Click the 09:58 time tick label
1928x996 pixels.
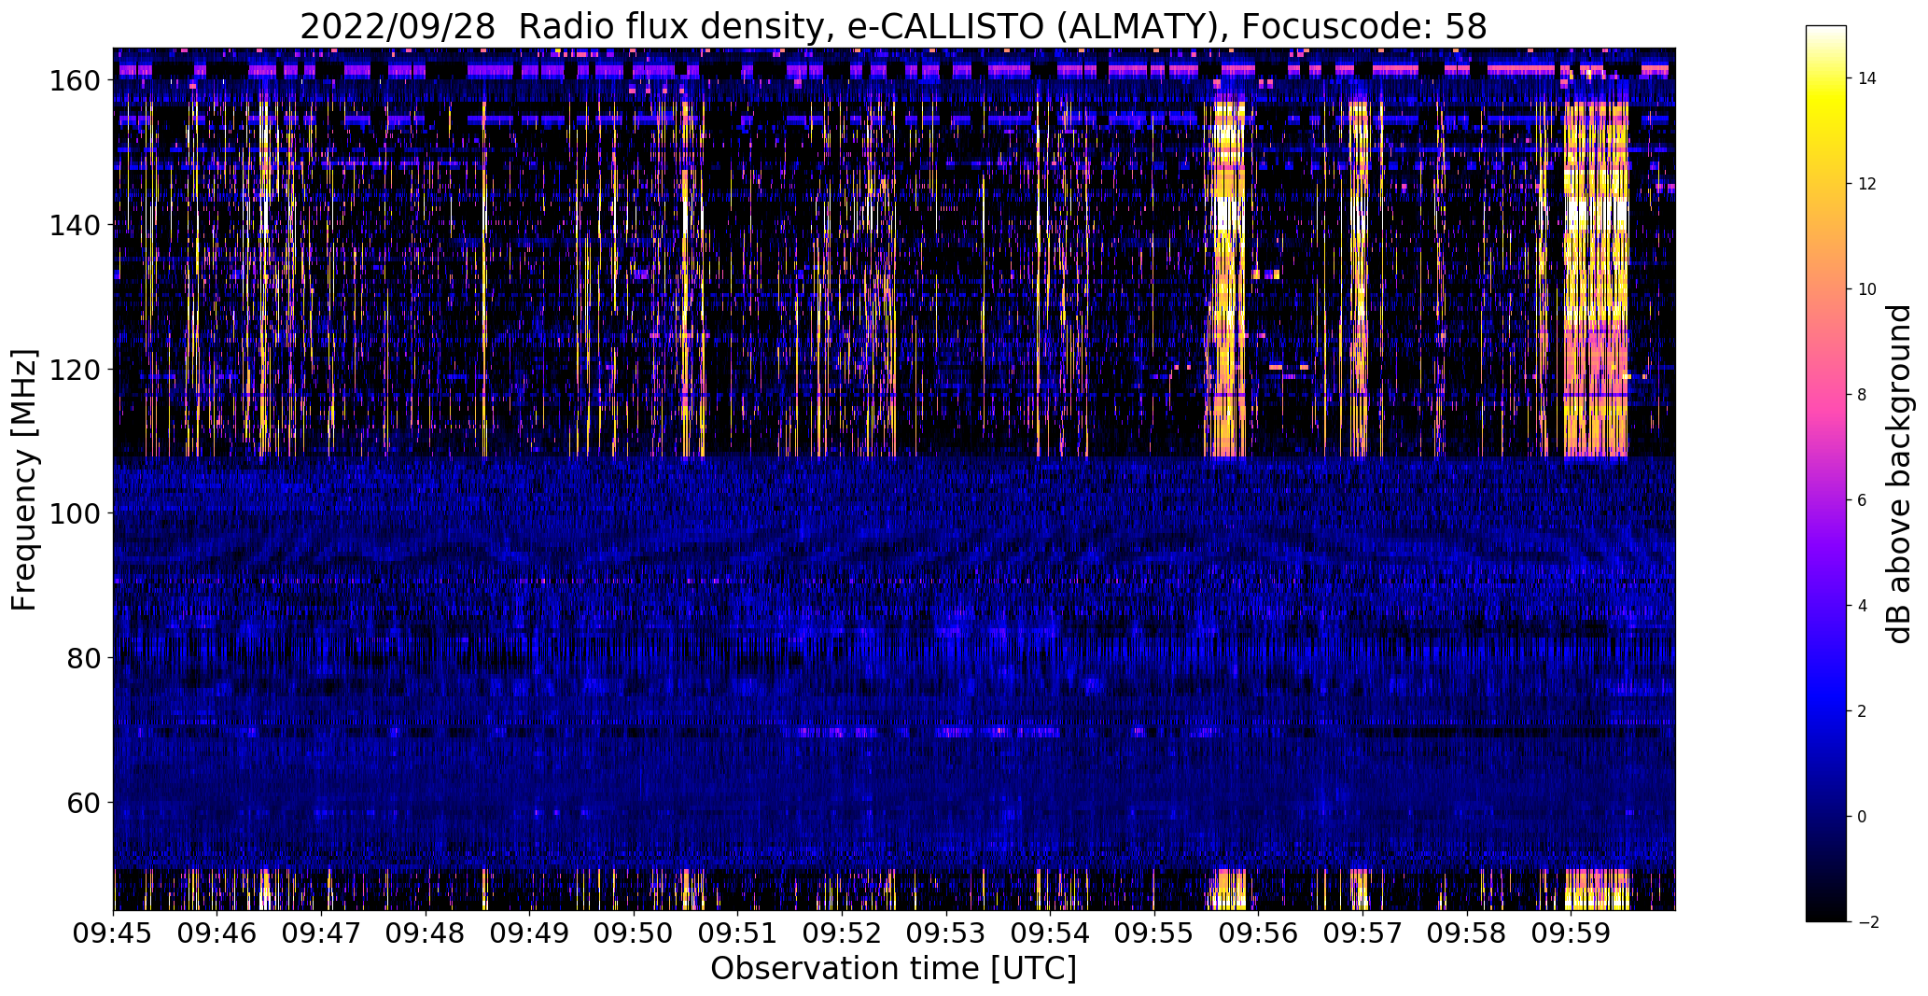1467,933
